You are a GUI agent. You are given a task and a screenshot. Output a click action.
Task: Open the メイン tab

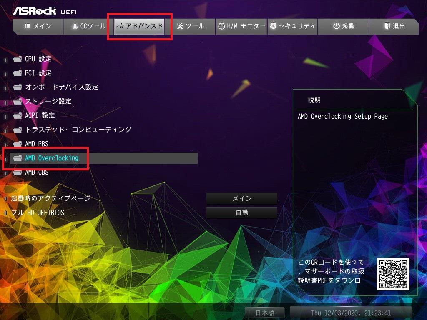38,26
